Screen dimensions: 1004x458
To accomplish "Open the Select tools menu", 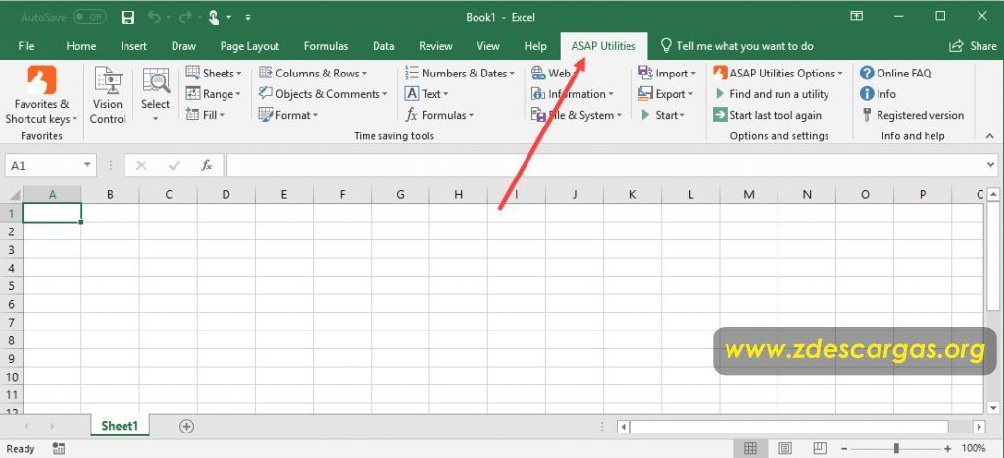I will pyautogui.click(x=156, y=95).
